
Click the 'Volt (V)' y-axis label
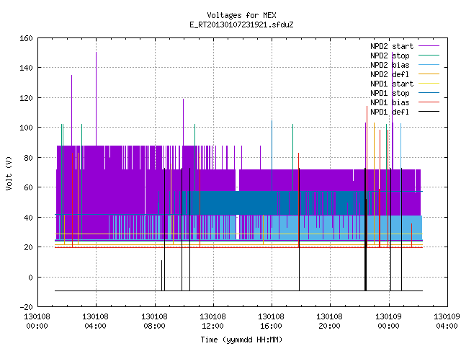tap(9, 173)
